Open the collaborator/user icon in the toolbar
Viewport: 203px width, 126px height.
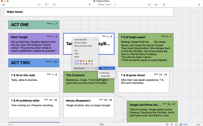[x=3, y=5]
